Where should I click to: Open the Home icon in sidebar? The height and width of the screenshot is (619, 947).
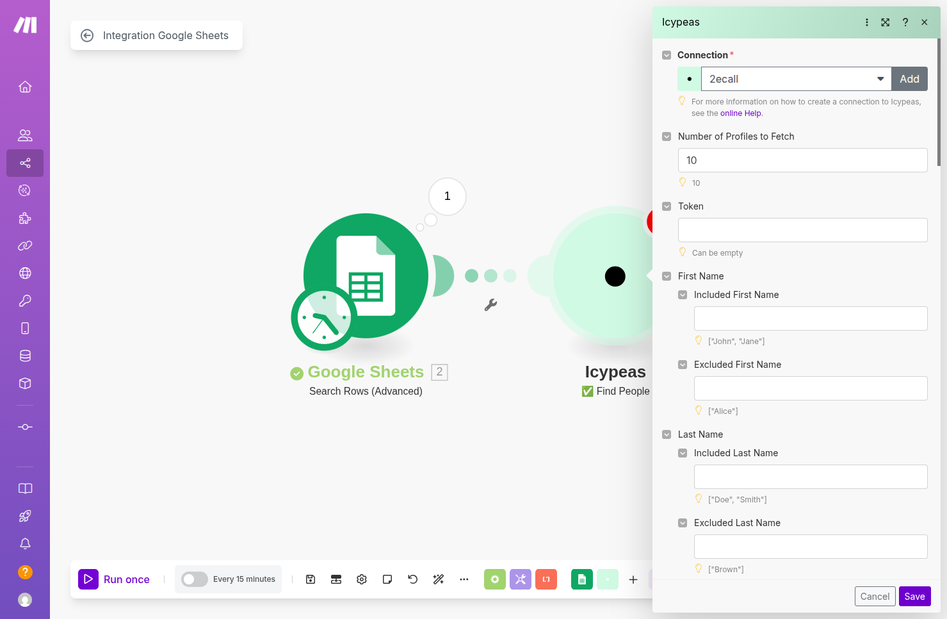[25, 87]
